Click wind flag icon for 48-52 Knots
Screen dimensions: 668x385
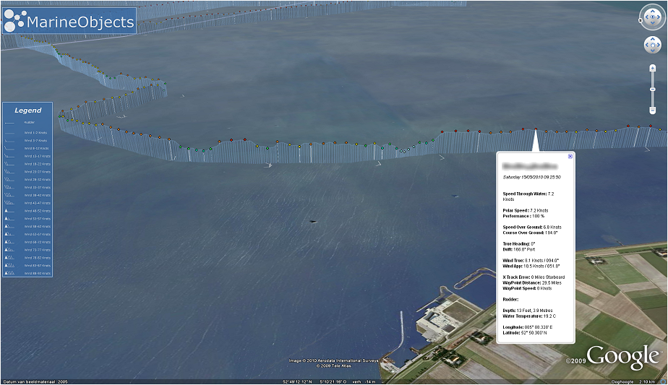pos(9,210)
